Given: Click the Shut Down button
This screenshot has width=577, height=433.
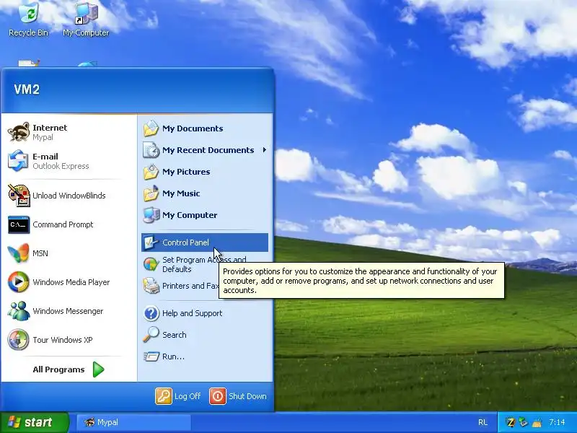Looking at the screenshot, I should click(x=238, y=396).
